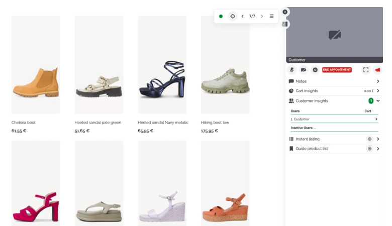This screenshot has width=392, height=226.
Task: Click the 51.65 € price
Action: 82,131
